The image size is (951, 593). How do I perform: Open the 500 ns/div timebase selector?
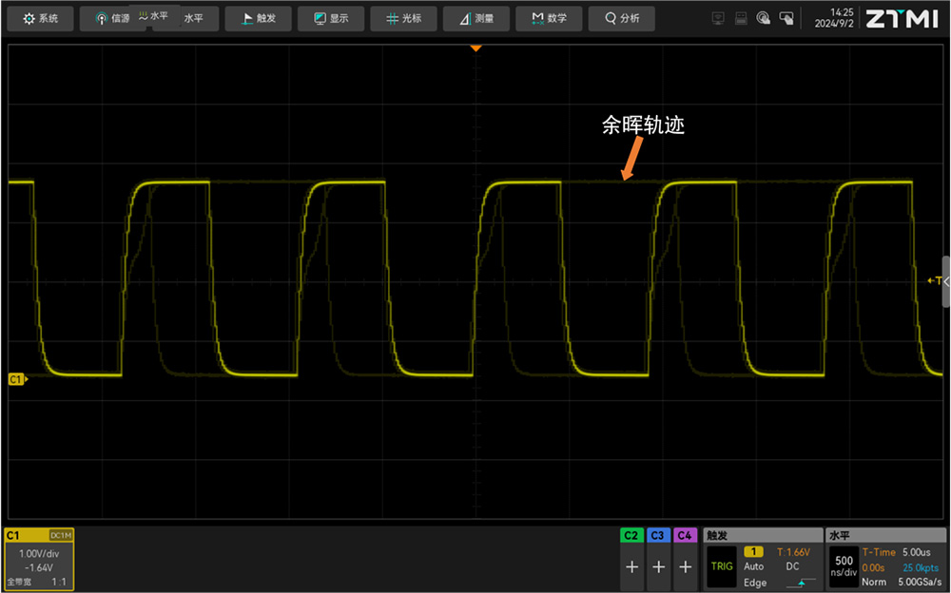pos(844,566)
